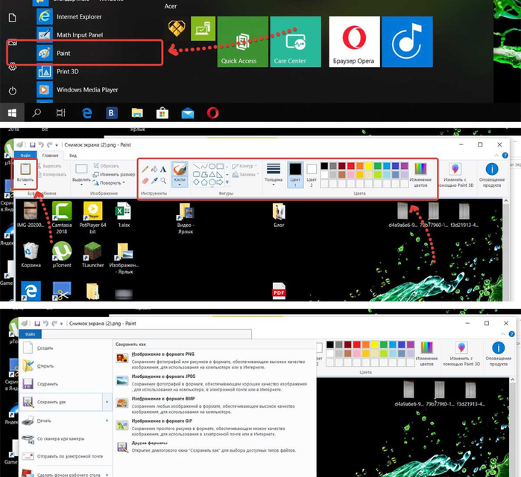Open the Браузер Opera tile
Screen dimensions: 521x477
[354, 42]
